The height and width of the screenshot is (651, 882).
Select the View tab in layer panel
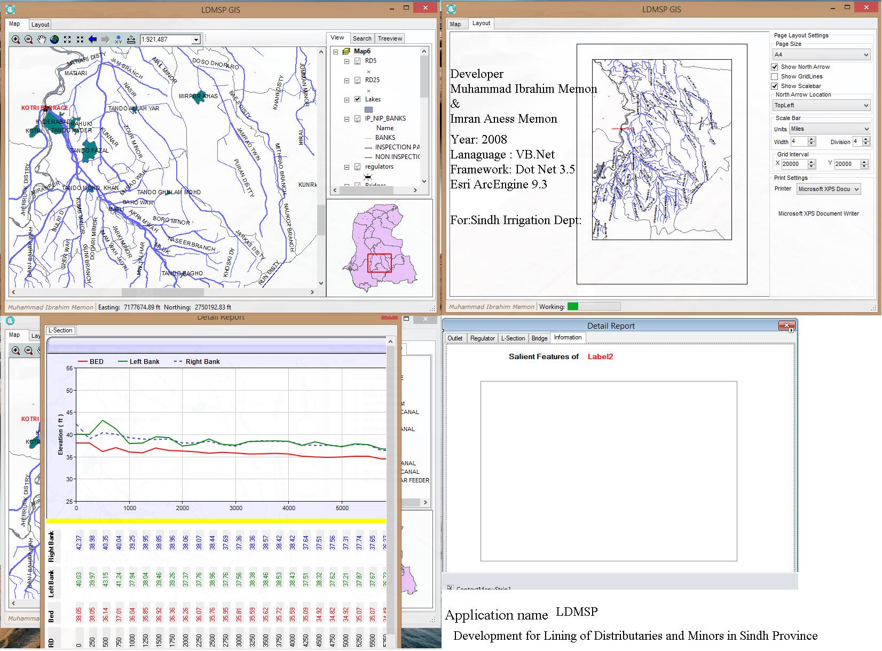(x=337, y=38)
